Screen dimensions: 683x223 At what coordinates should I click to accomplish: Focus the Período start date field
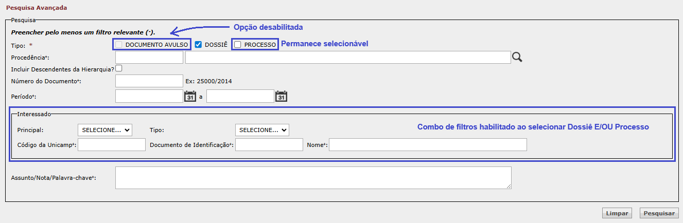pyautogui.click(x=149, y=96)
